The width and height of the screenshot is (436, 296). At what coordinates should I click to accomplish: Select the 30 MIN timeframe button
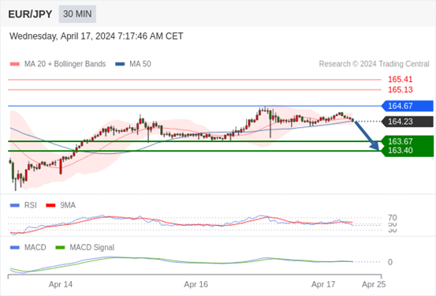(x=77, y=14)
